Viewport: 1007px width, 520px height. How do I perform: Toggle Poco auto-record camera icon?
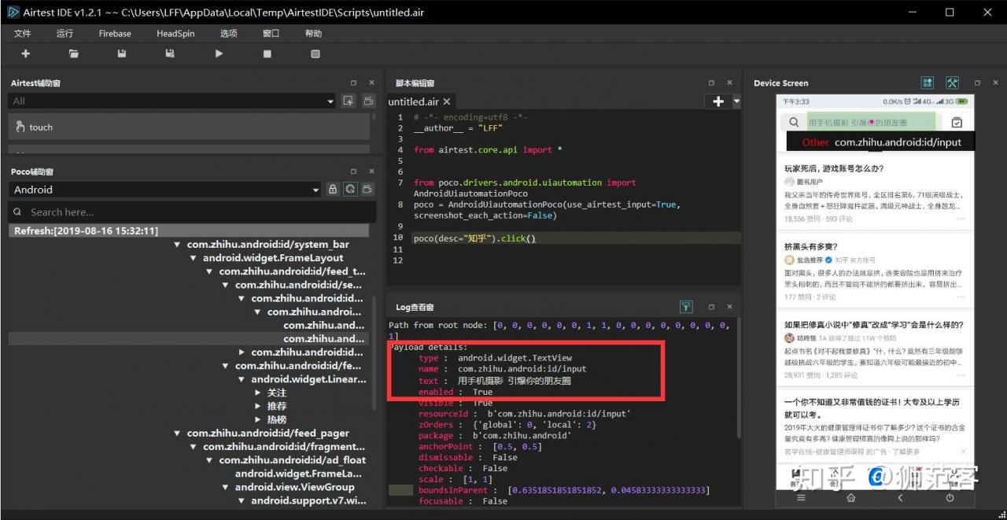[x=367, y=189]
